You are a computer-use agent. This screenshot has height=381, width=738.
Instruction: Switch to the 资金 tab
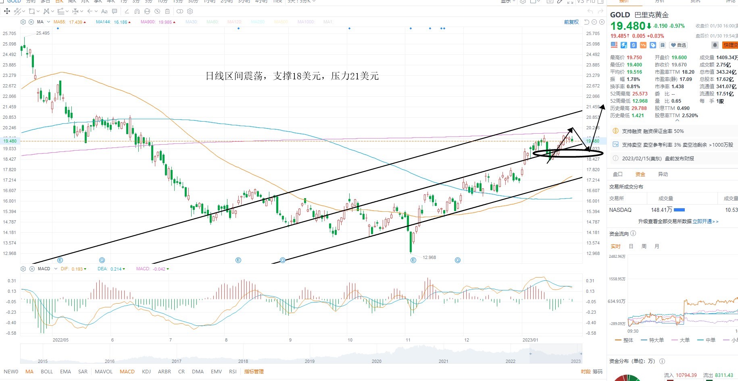(x=640, y=174)
